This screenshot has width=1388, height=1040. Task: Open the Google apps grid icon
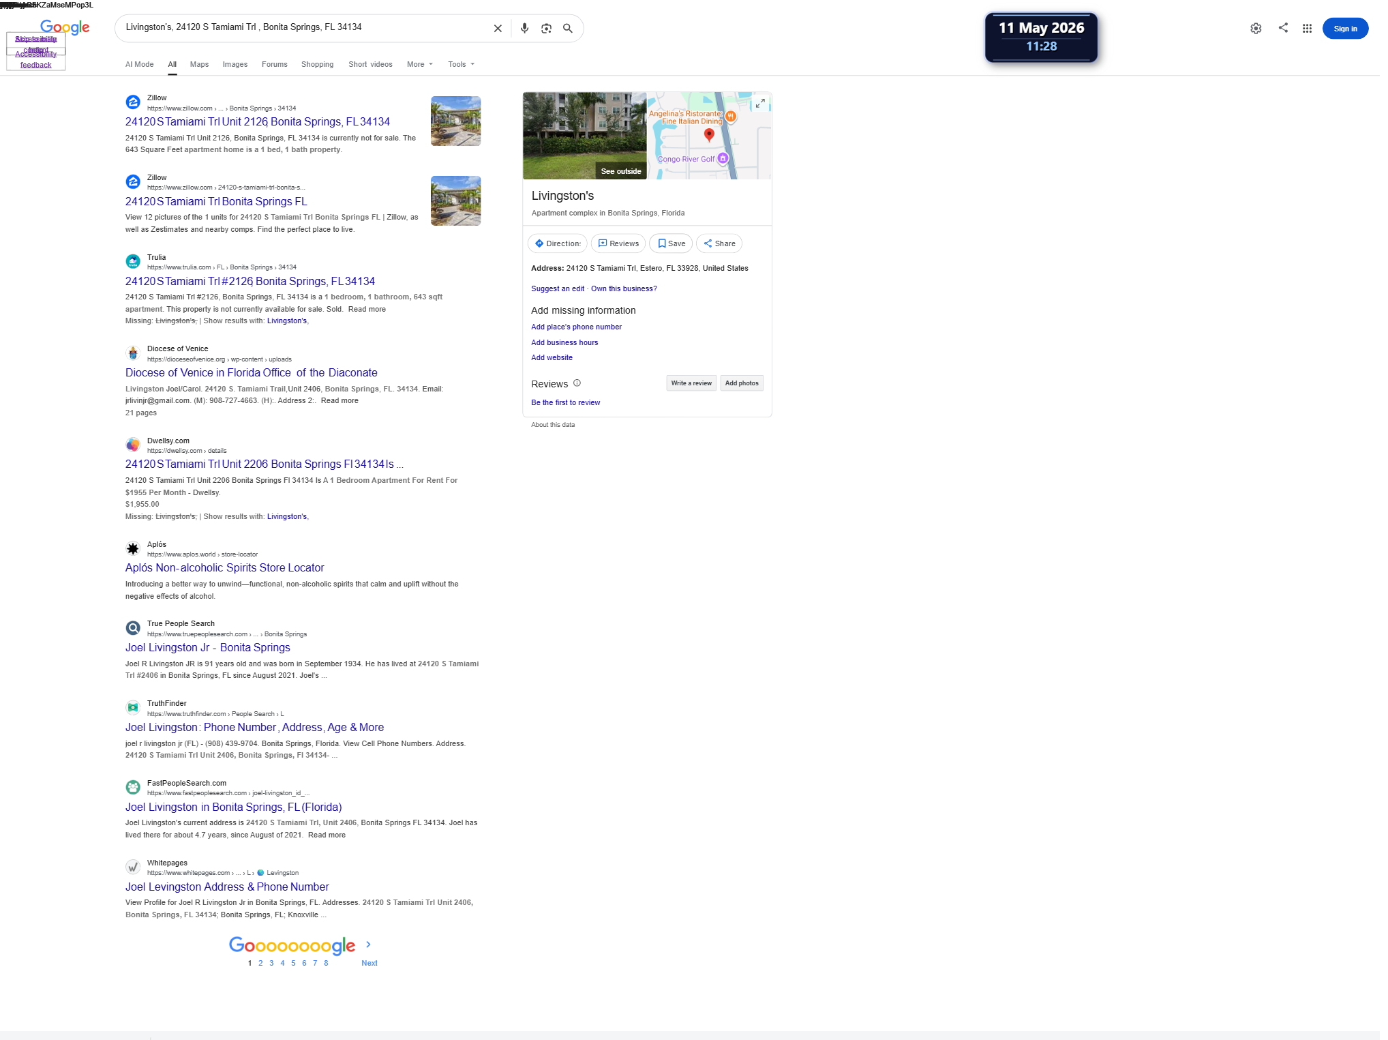pyautogui.click(x=1307, y=29)
